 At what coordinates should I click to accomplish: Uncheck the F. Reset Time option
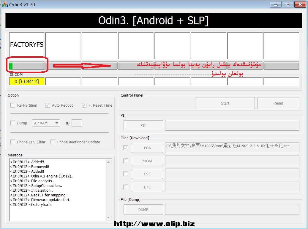[x=84, y=105]
